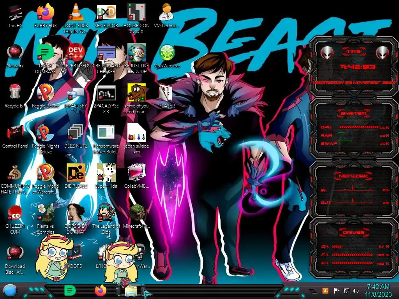Click the F:\ drive usage bar

352,255
